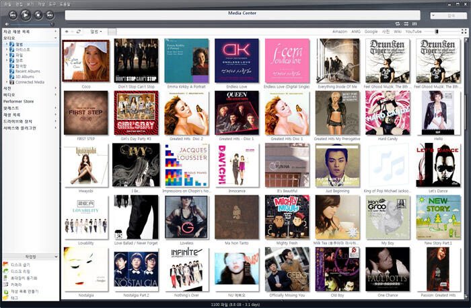Adjust the volume slider
This screenshot has width=471, height=308.
coord(31,24)
